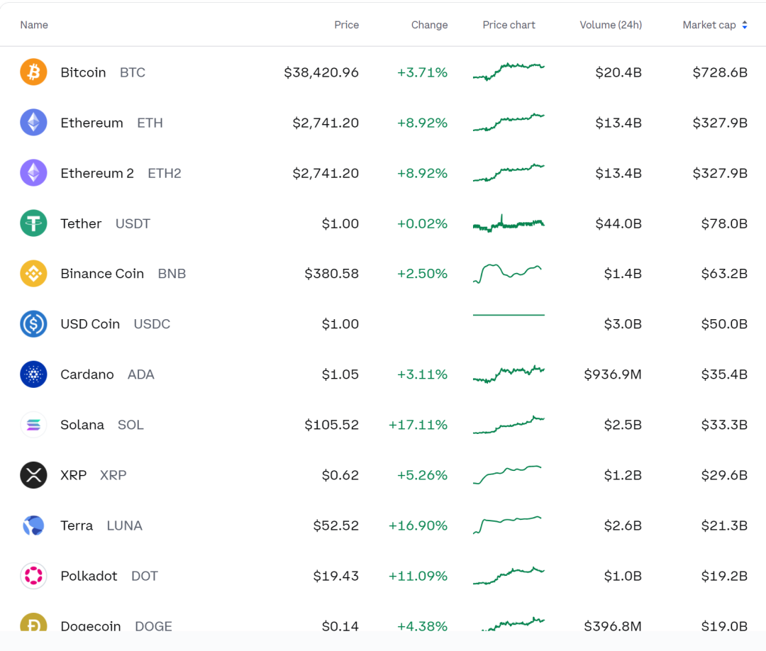Open the purple Ethereum 2 icon
The width and height of the screenshot is (766, 651).
click(33, 173)
